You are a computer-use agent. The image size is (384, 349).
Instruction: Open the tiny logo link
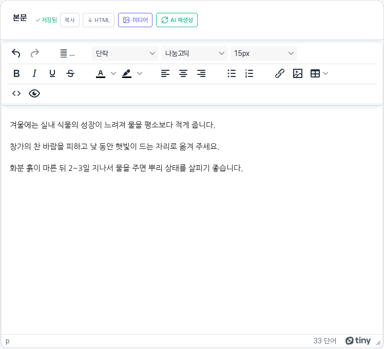point(358,340)
